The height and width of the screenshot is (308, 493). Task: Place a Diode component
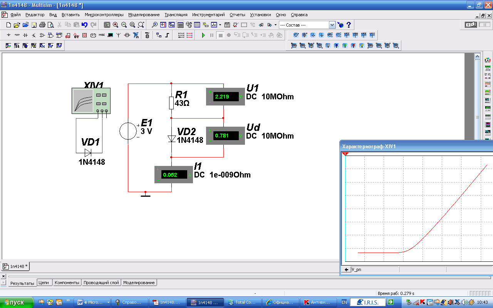[25, 35]
